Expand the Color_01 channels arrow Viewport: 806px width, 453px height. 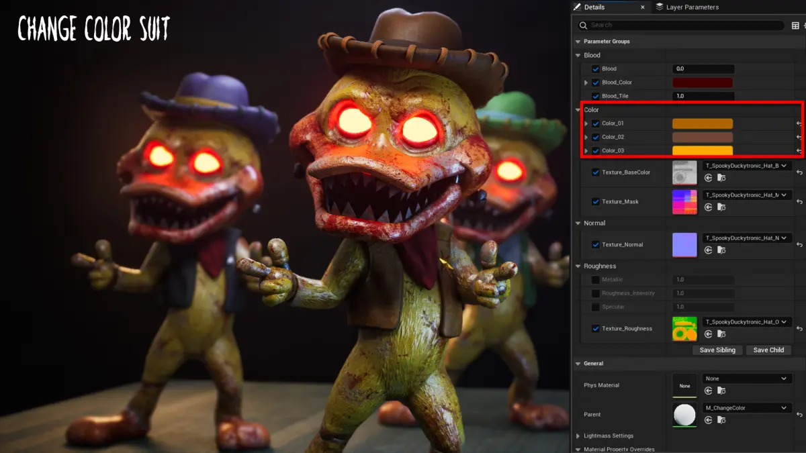point(586,123)
